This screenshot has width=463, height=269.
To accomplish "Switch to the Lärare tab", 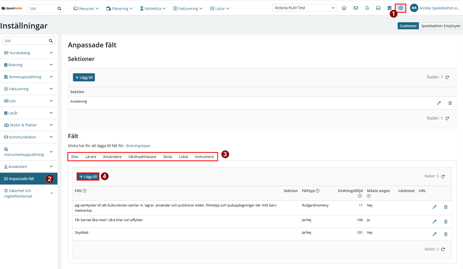I will [x=91, y=157].
